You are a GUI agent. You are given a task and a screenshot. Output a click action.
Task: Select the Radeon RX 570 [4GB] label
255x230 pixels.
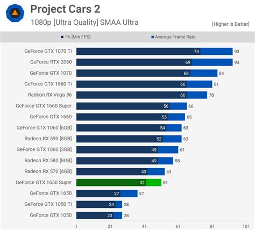tap(48, 171)
